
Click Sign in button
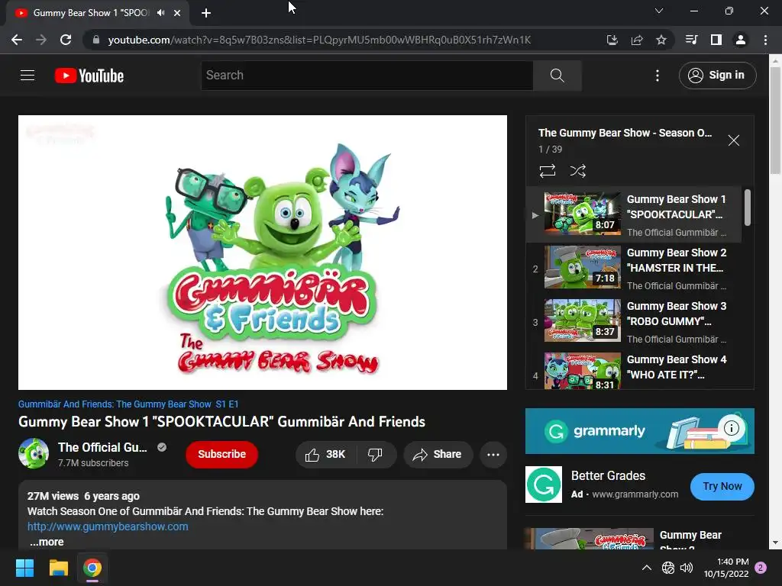[717, 76]
